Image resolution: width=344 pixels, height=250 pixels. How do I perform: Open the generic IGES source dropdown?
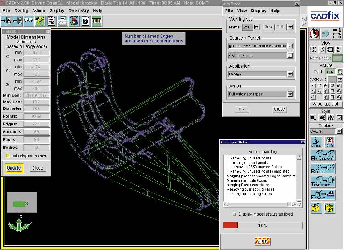290,46
